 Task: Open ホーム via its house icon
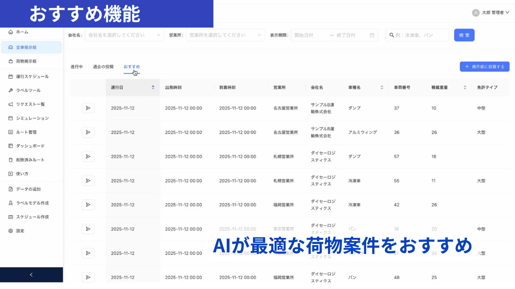pyautogui.click(x=11, y=32)
